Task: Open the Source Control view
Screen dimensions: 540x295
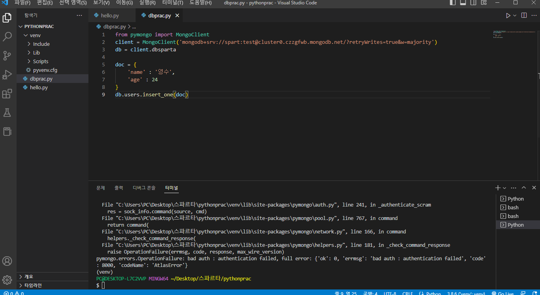Action: [7, 56]
